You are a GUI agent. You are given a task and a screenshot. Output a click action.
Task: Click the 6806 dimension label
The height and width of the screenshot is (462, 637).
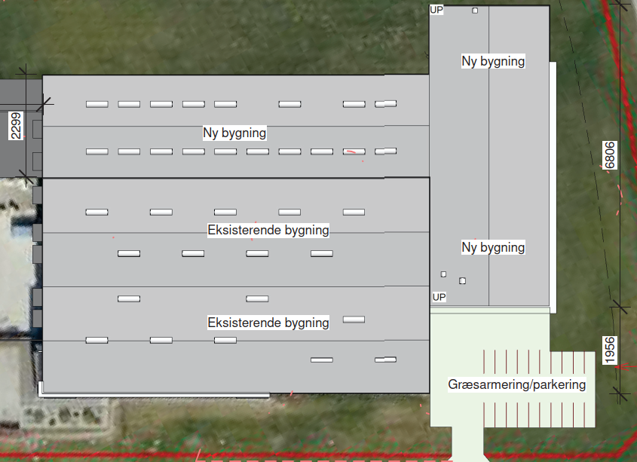610,155
